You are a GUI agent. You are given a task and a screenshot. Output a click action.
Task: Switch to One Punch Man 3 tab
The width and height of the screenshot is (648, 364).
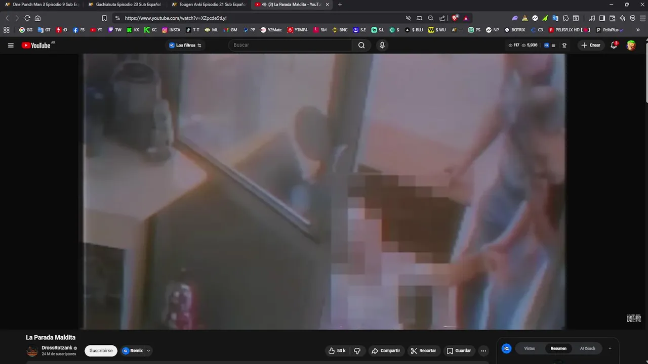tap(42, 5)
